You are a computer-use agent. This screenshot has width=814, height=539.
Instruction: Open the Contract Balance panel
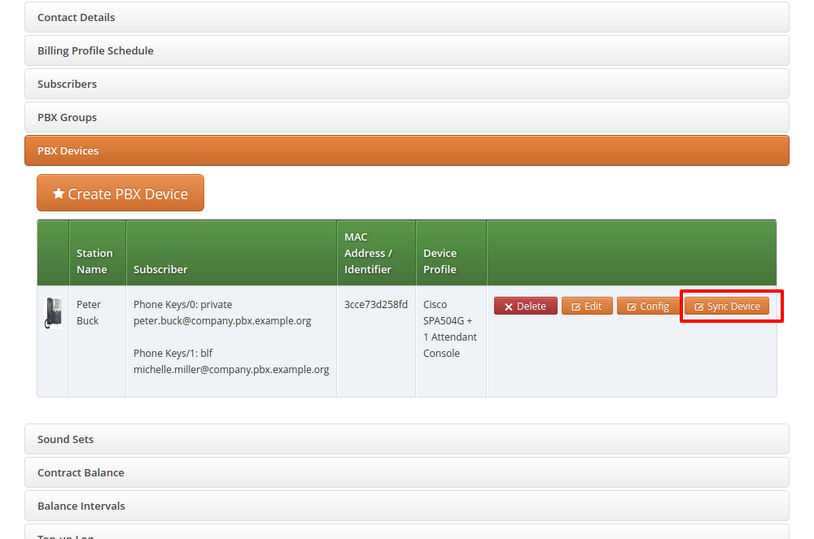(81, 472)
